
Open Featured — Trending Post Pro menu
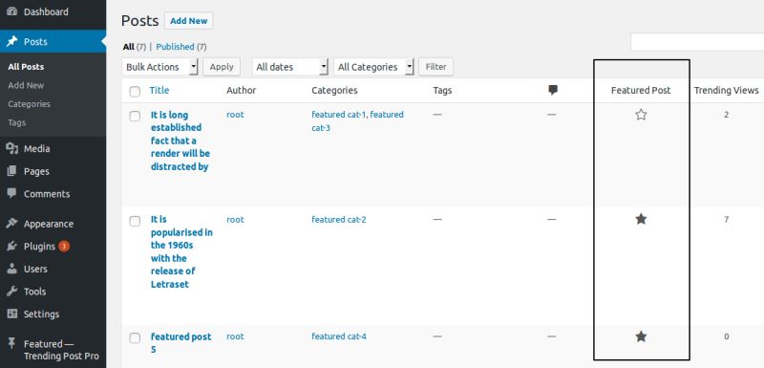tap(53, 350)
